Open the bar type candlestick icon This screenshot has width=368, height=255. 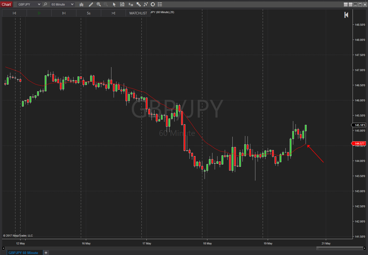coord(81,4)
